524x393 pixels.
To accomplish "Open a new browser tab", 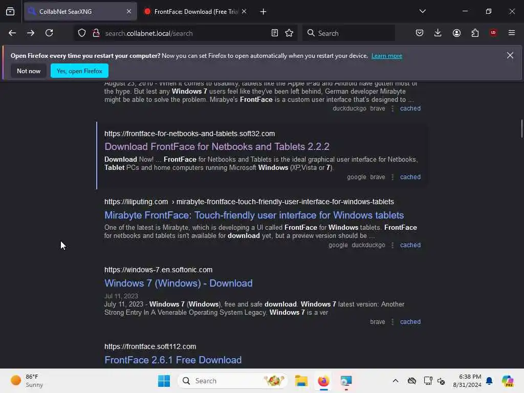I will pos(264,12).
